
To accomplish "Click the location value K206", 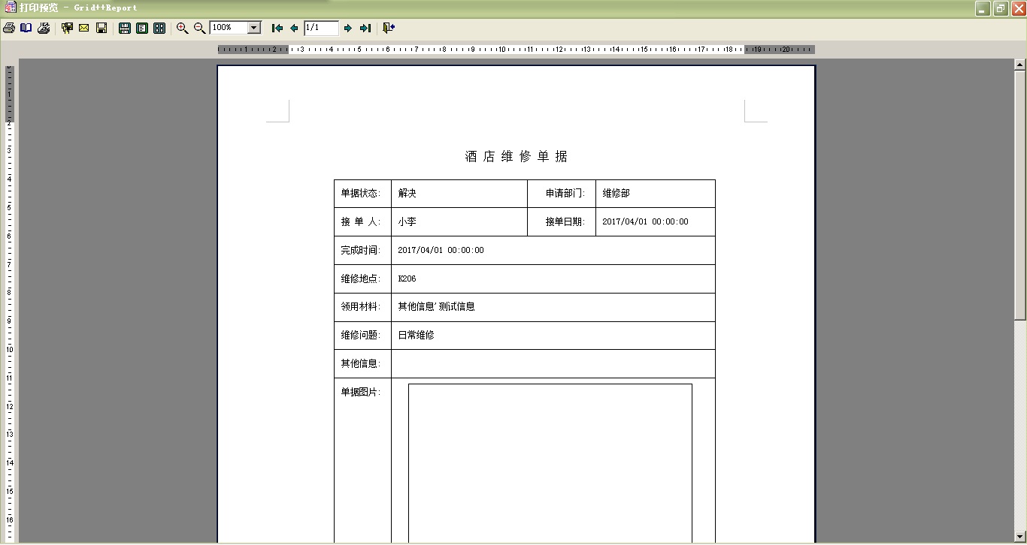I will click(x=407, y=279).
